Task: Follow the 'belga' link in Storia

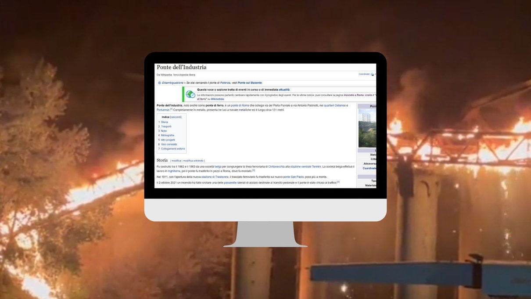Action: [218, 167]
